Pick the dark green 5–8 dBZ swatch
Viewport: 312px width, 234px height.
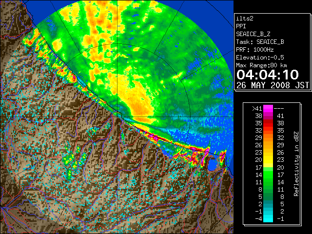coord(268,196)
